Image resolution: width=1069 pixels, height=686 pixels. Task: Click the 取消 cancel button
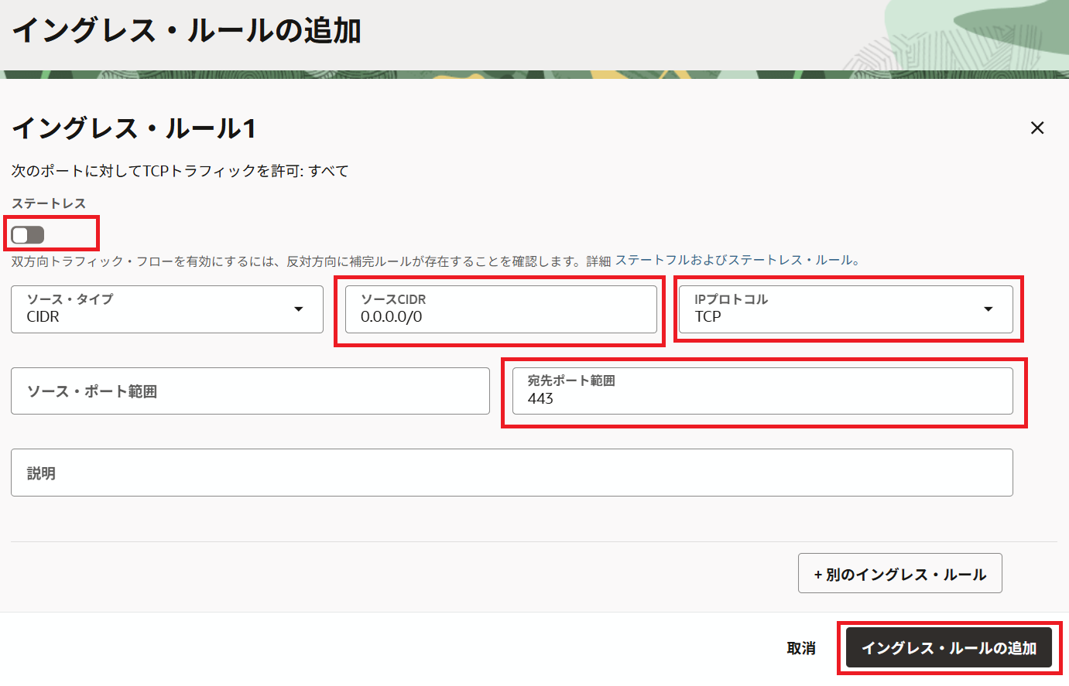click(801, 648)
